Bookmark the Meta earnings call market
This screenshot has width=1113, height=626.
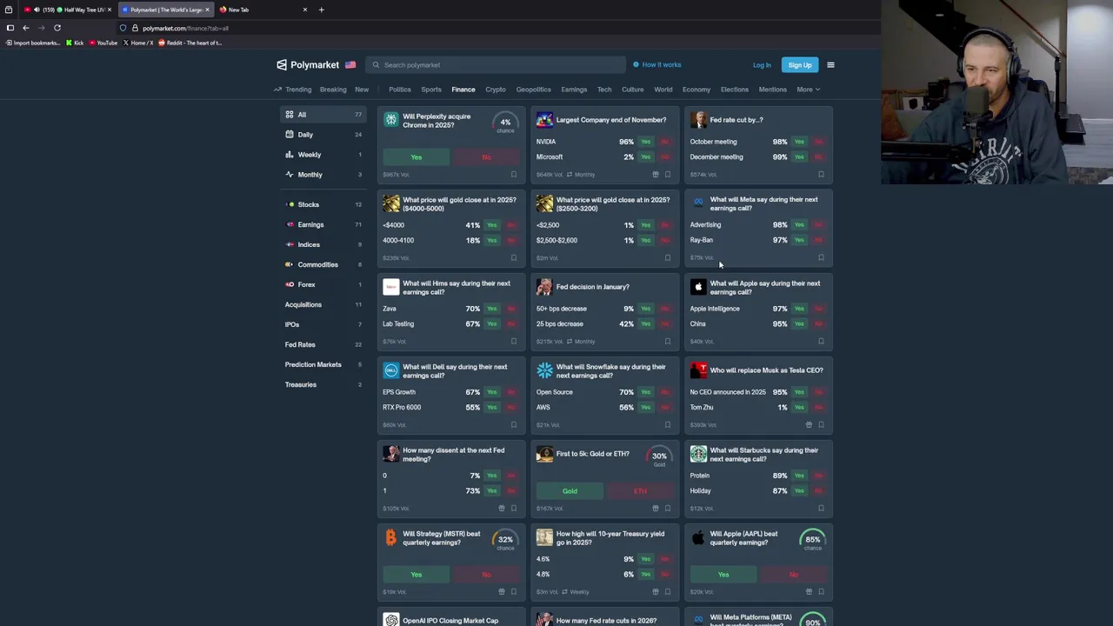[x=821, y=258]
